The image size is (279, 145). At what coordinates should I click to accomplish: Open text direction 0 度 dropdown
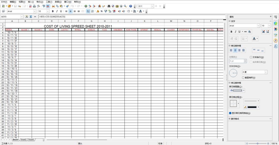[x=266, y=72]
